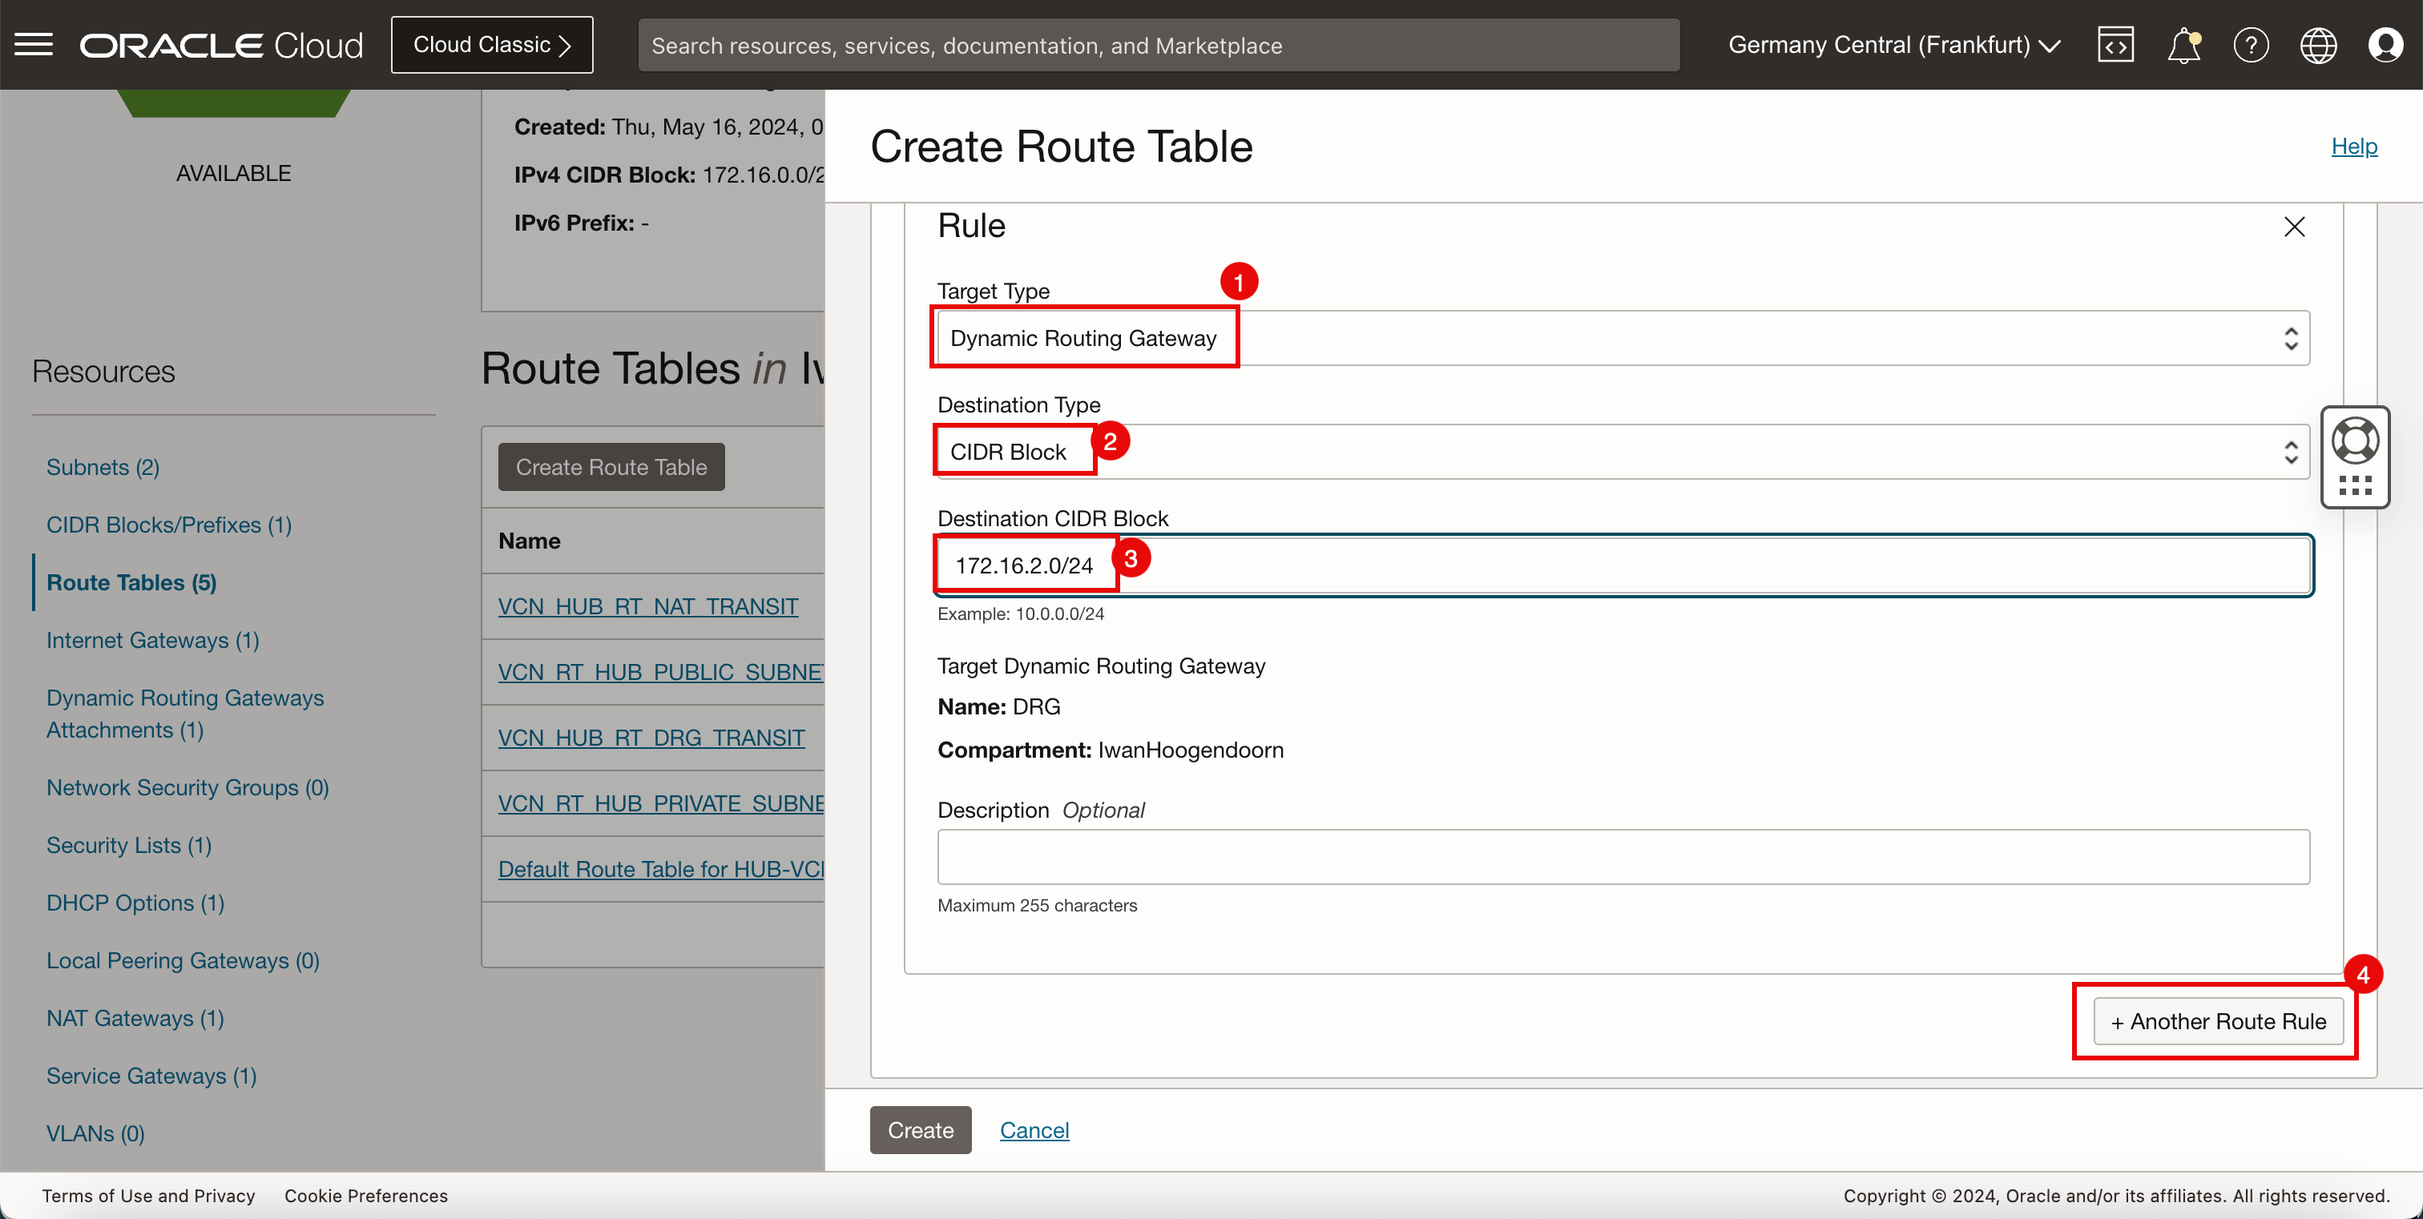Click the Route Tables tree item
This screenshot has height=1219, width=2423.
coord(131,581)
